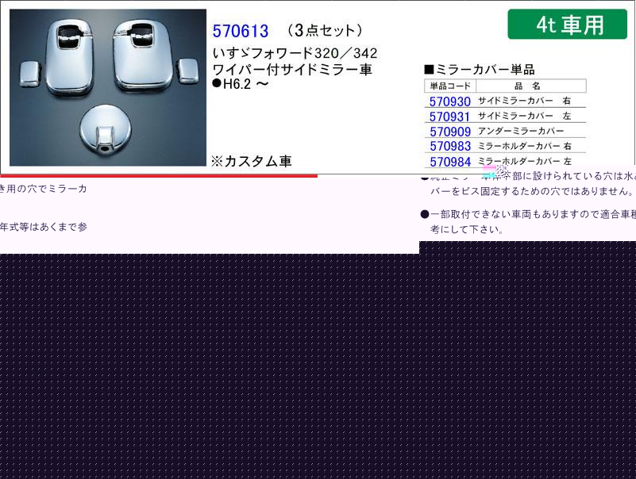
Task: Select the text サイドミラーカバー 左
Action: (x=524, y=116)
